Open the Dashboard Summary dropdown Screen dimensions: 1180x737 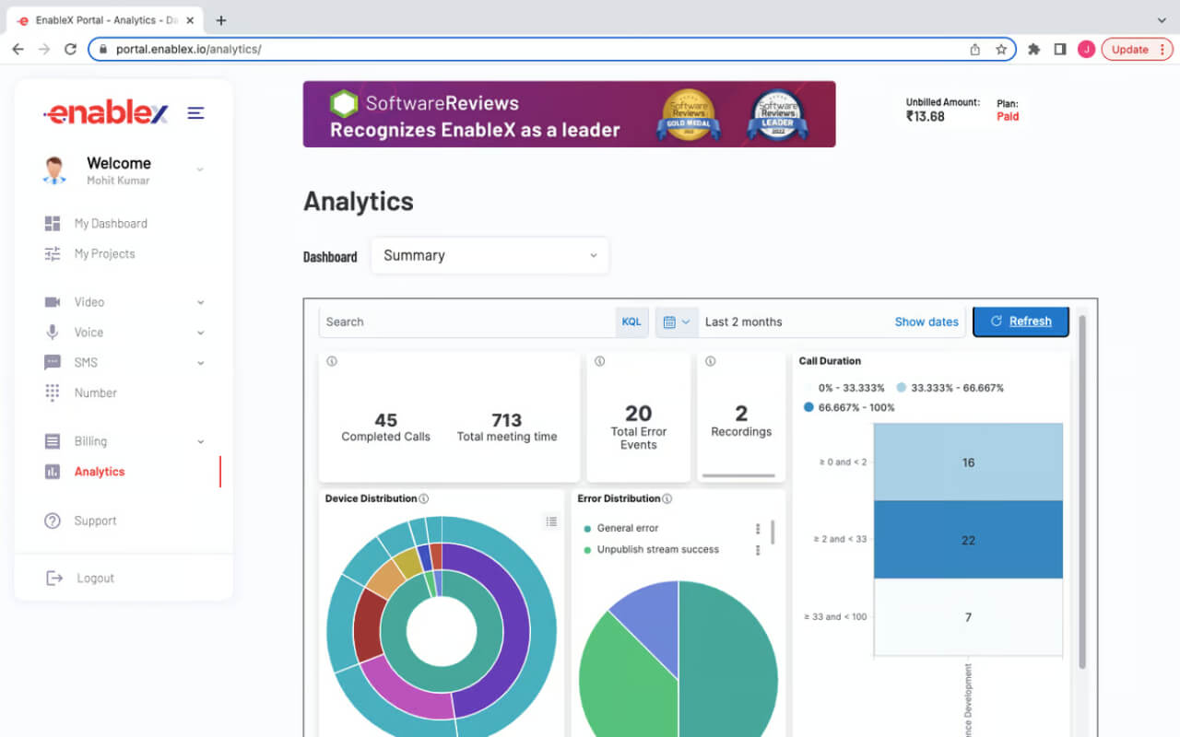[490, 255]
